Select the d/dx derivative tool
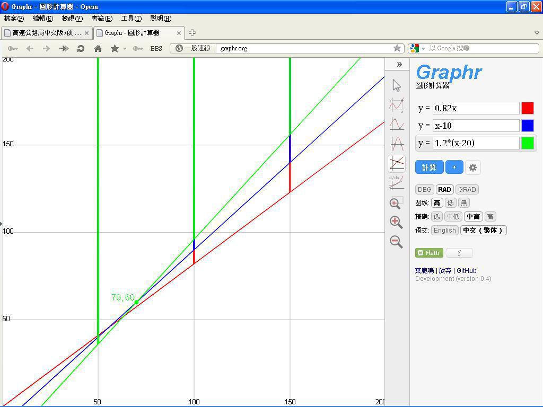The height and width of the screenshot is (407, 543). (397, 182)
